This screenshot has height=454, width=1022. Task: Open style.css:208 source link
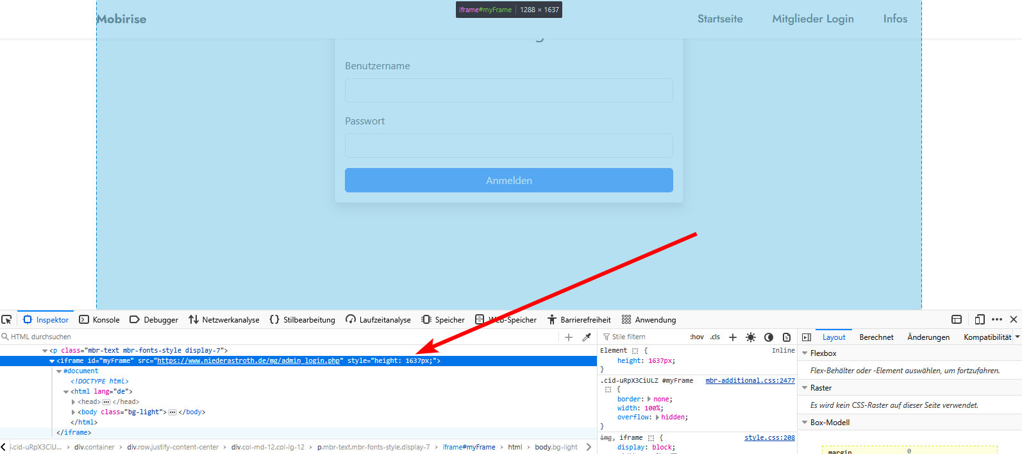point(769,438)
